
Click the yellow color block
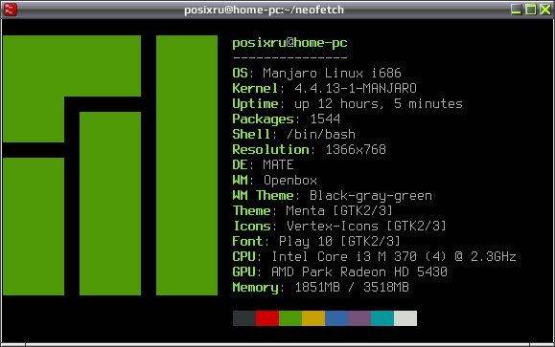coord(313,318)
